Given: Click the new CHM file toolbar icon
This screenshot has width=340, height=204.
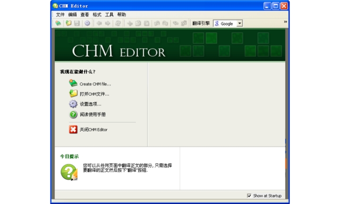Looking at the screenshot, I should [x=58, y=23].
